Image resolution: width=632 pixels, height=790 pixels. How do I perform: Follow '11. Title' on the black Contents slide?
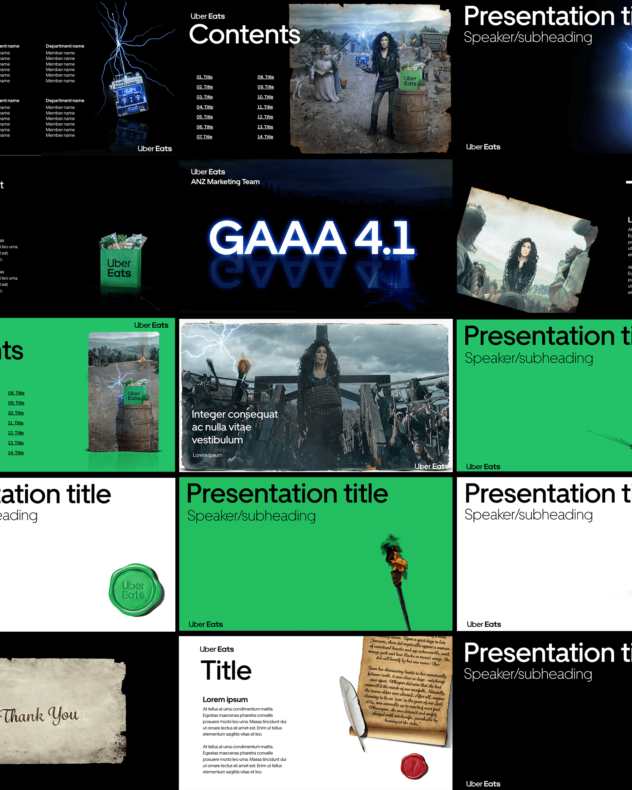265,107
